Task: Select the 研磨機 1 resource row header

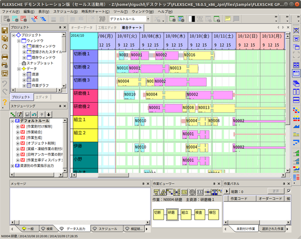Action: tap(85, 93)
